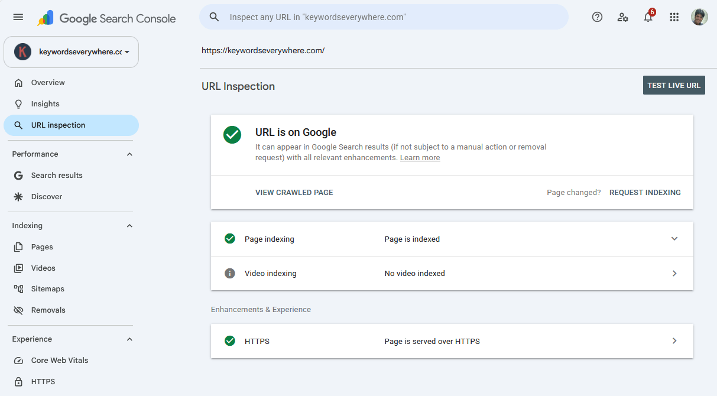Click the HTTPS padlock icon in sidebar
This screenshot has height=396, width=717.
(x=19, y=382)
